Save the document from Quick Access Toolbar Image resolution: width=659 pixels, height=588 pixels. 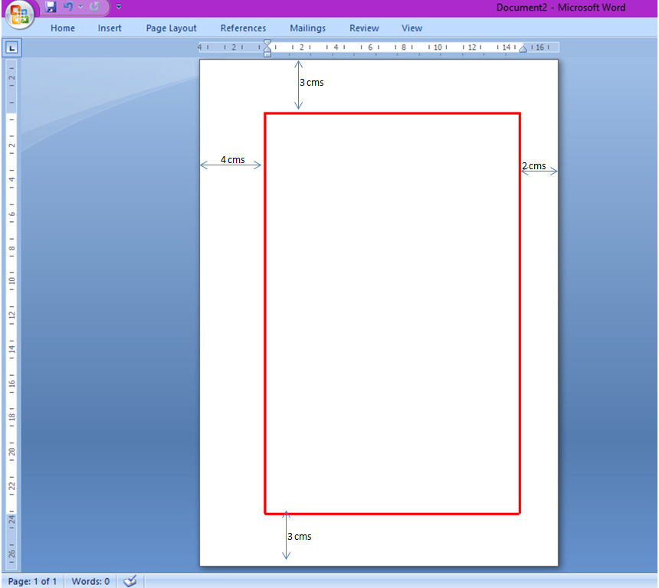click(x=50, y=7)
